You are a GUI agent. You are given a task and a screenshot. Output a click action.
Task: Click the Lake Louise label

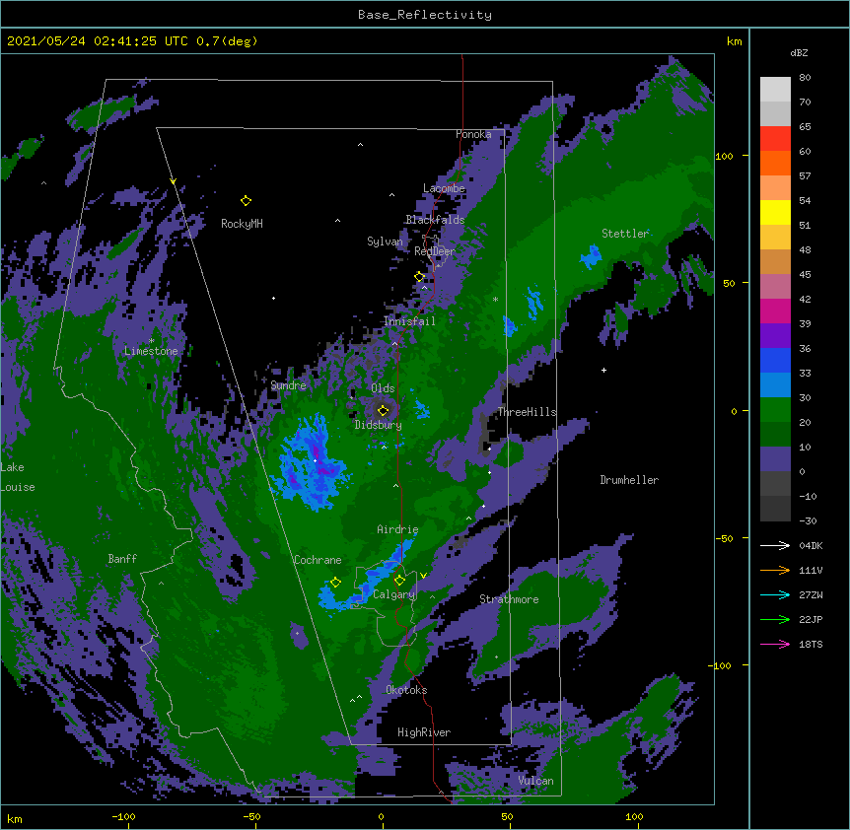[18, 477]
